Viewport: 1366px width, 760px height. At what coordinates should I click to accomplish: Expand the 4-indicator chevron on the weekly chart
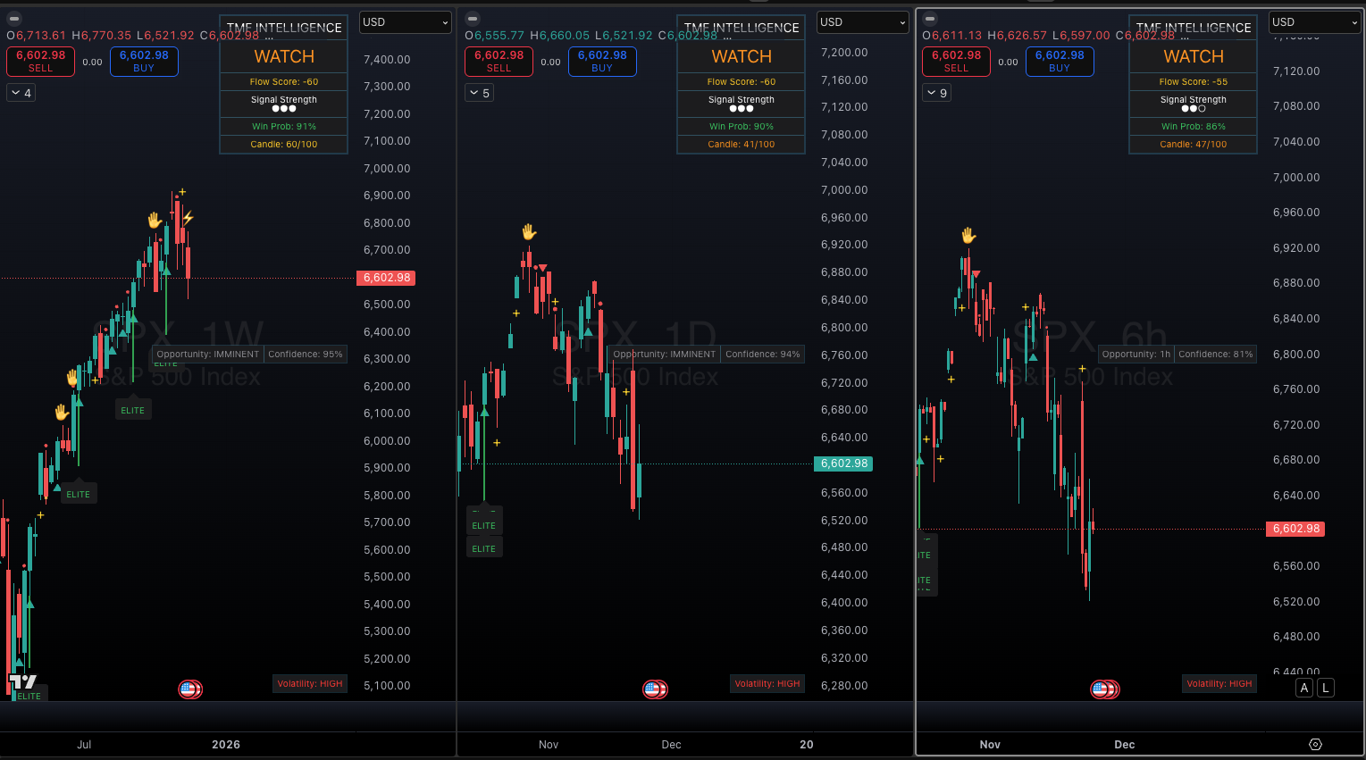20,92
